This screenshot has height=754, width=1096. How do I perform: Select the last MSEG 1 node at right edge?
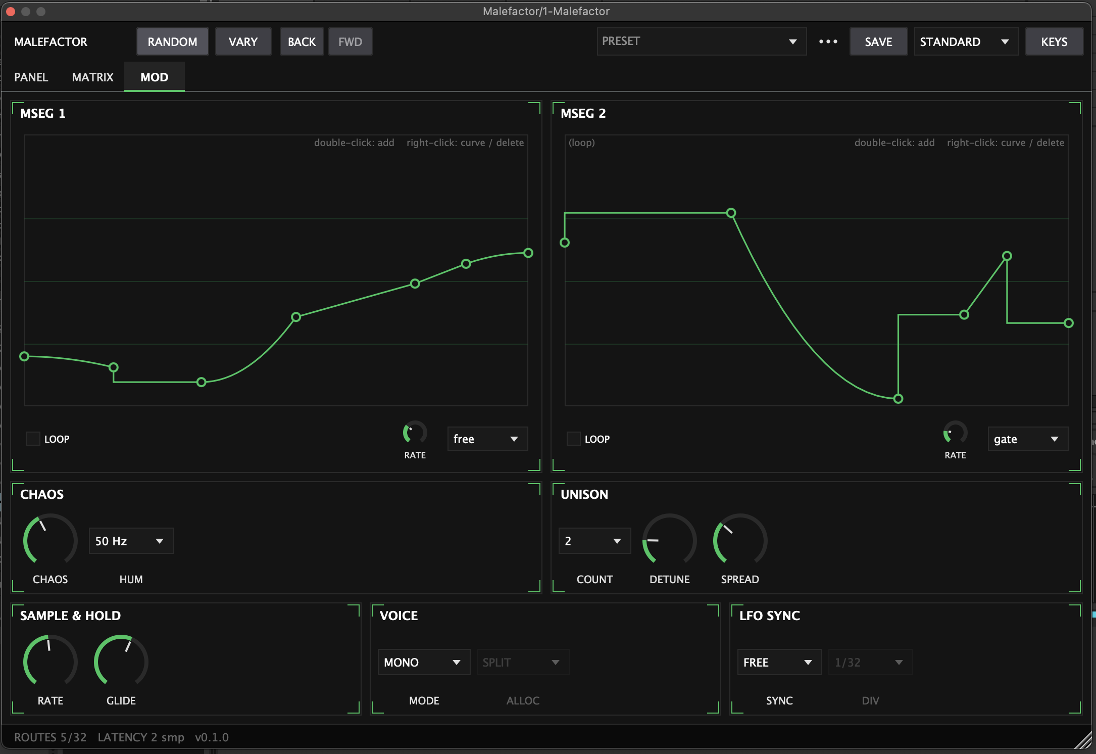(528, 253)
